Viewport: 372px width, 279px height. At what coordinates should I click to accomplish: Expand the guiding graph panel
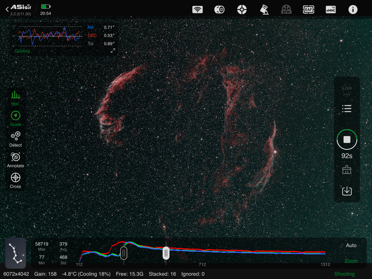coord(113,51)
